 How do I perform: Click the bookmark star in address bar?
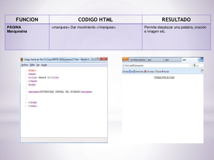[190, 66]
